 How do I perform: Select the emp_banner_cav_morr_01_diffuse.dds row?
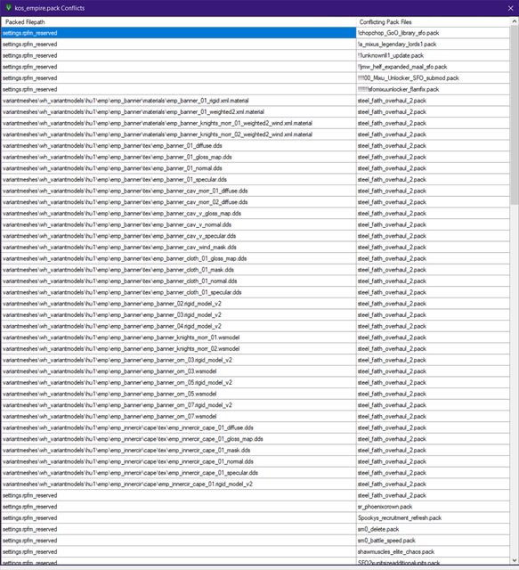pyautogui.click(x=178, y=191)
